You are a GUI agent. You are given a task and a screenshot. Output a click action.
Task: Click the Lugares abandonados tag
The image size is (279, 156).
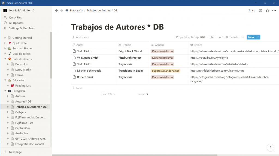point(166,71)
